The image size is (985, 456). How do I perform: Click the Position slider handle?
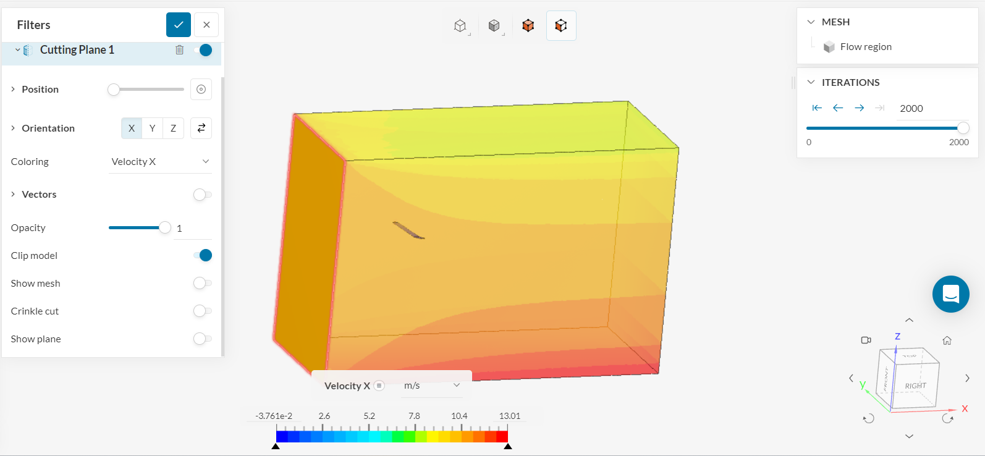(114, 90)
